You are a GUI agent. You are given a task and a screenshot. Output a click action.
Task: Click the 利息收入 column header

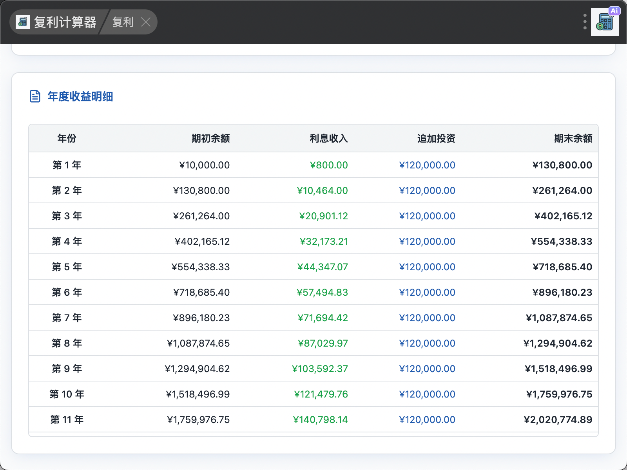(x=328, y=138)
